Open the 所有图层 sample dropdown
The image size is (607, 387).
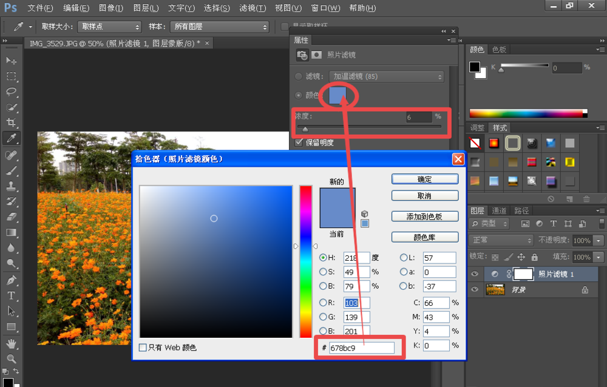[x=219, y=27]
